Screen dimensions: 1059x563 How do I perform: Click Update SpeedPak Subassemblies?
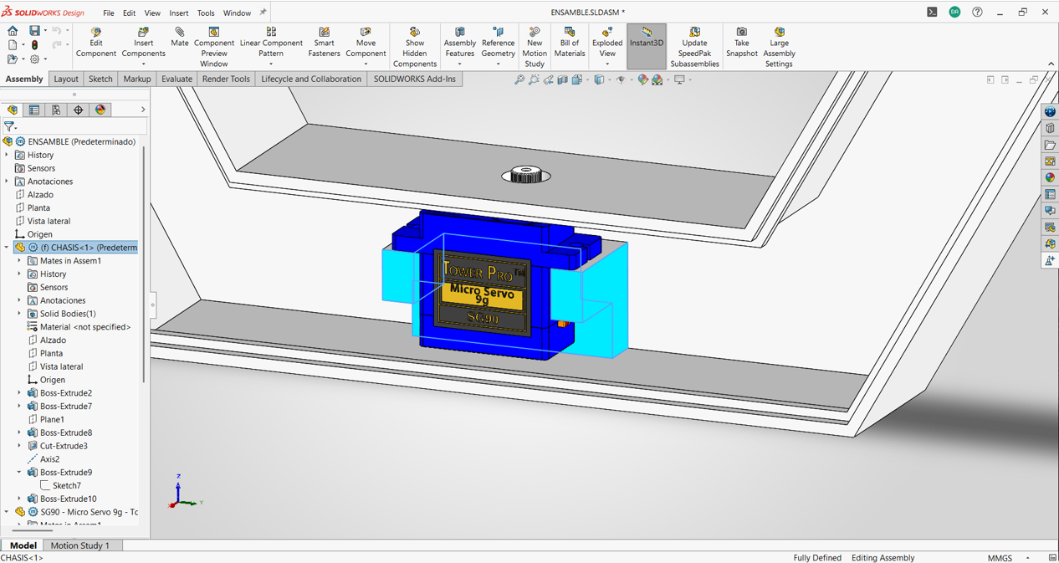[694, 47]
